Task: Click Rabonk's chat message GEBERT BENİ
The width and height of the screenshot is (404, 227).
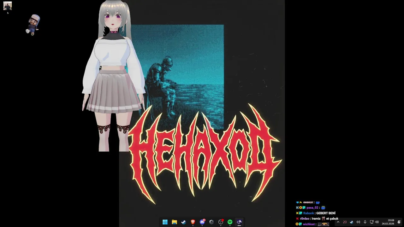Action: click(326, 213)
